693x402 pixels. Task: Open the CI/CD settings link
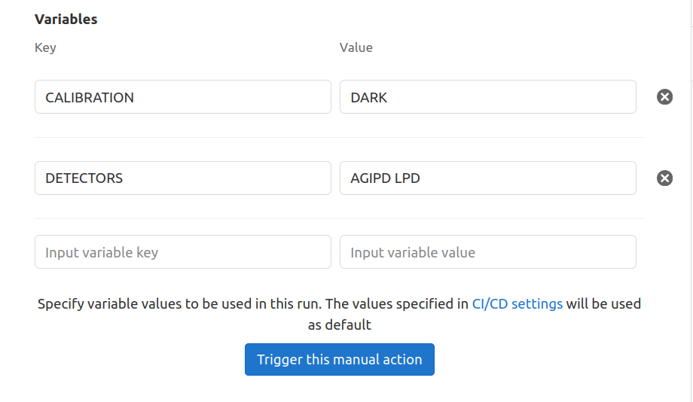pyautogui.click(x=517, y=304)
